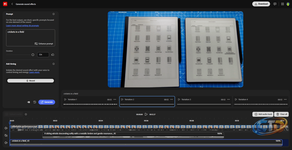
Task: Open more options for Variation 4
Action: 285,99
